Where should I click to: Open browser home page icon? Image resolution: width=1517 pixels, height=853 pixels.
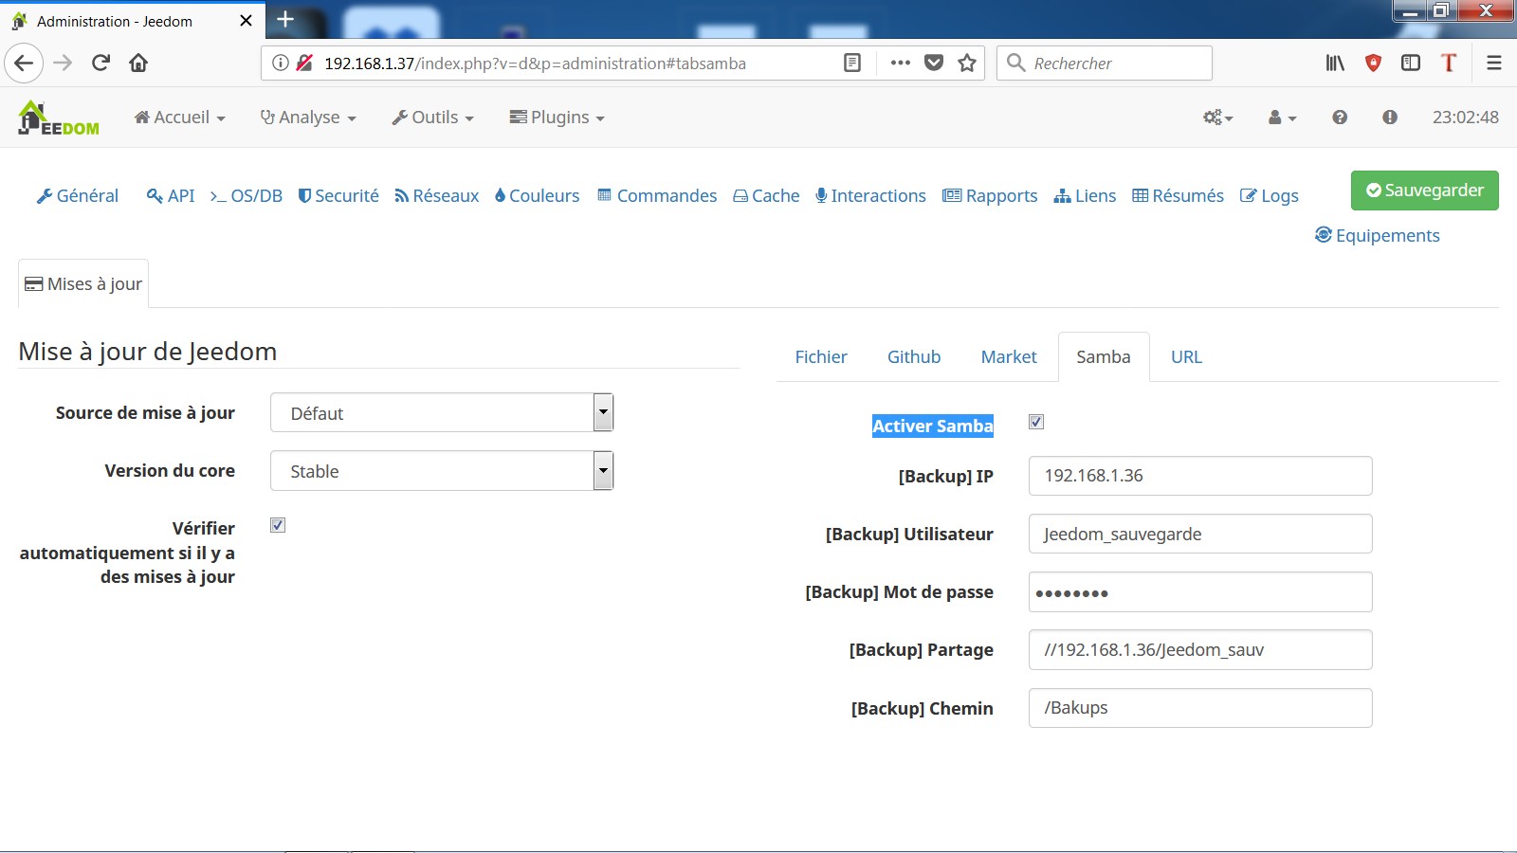(138, 64)
